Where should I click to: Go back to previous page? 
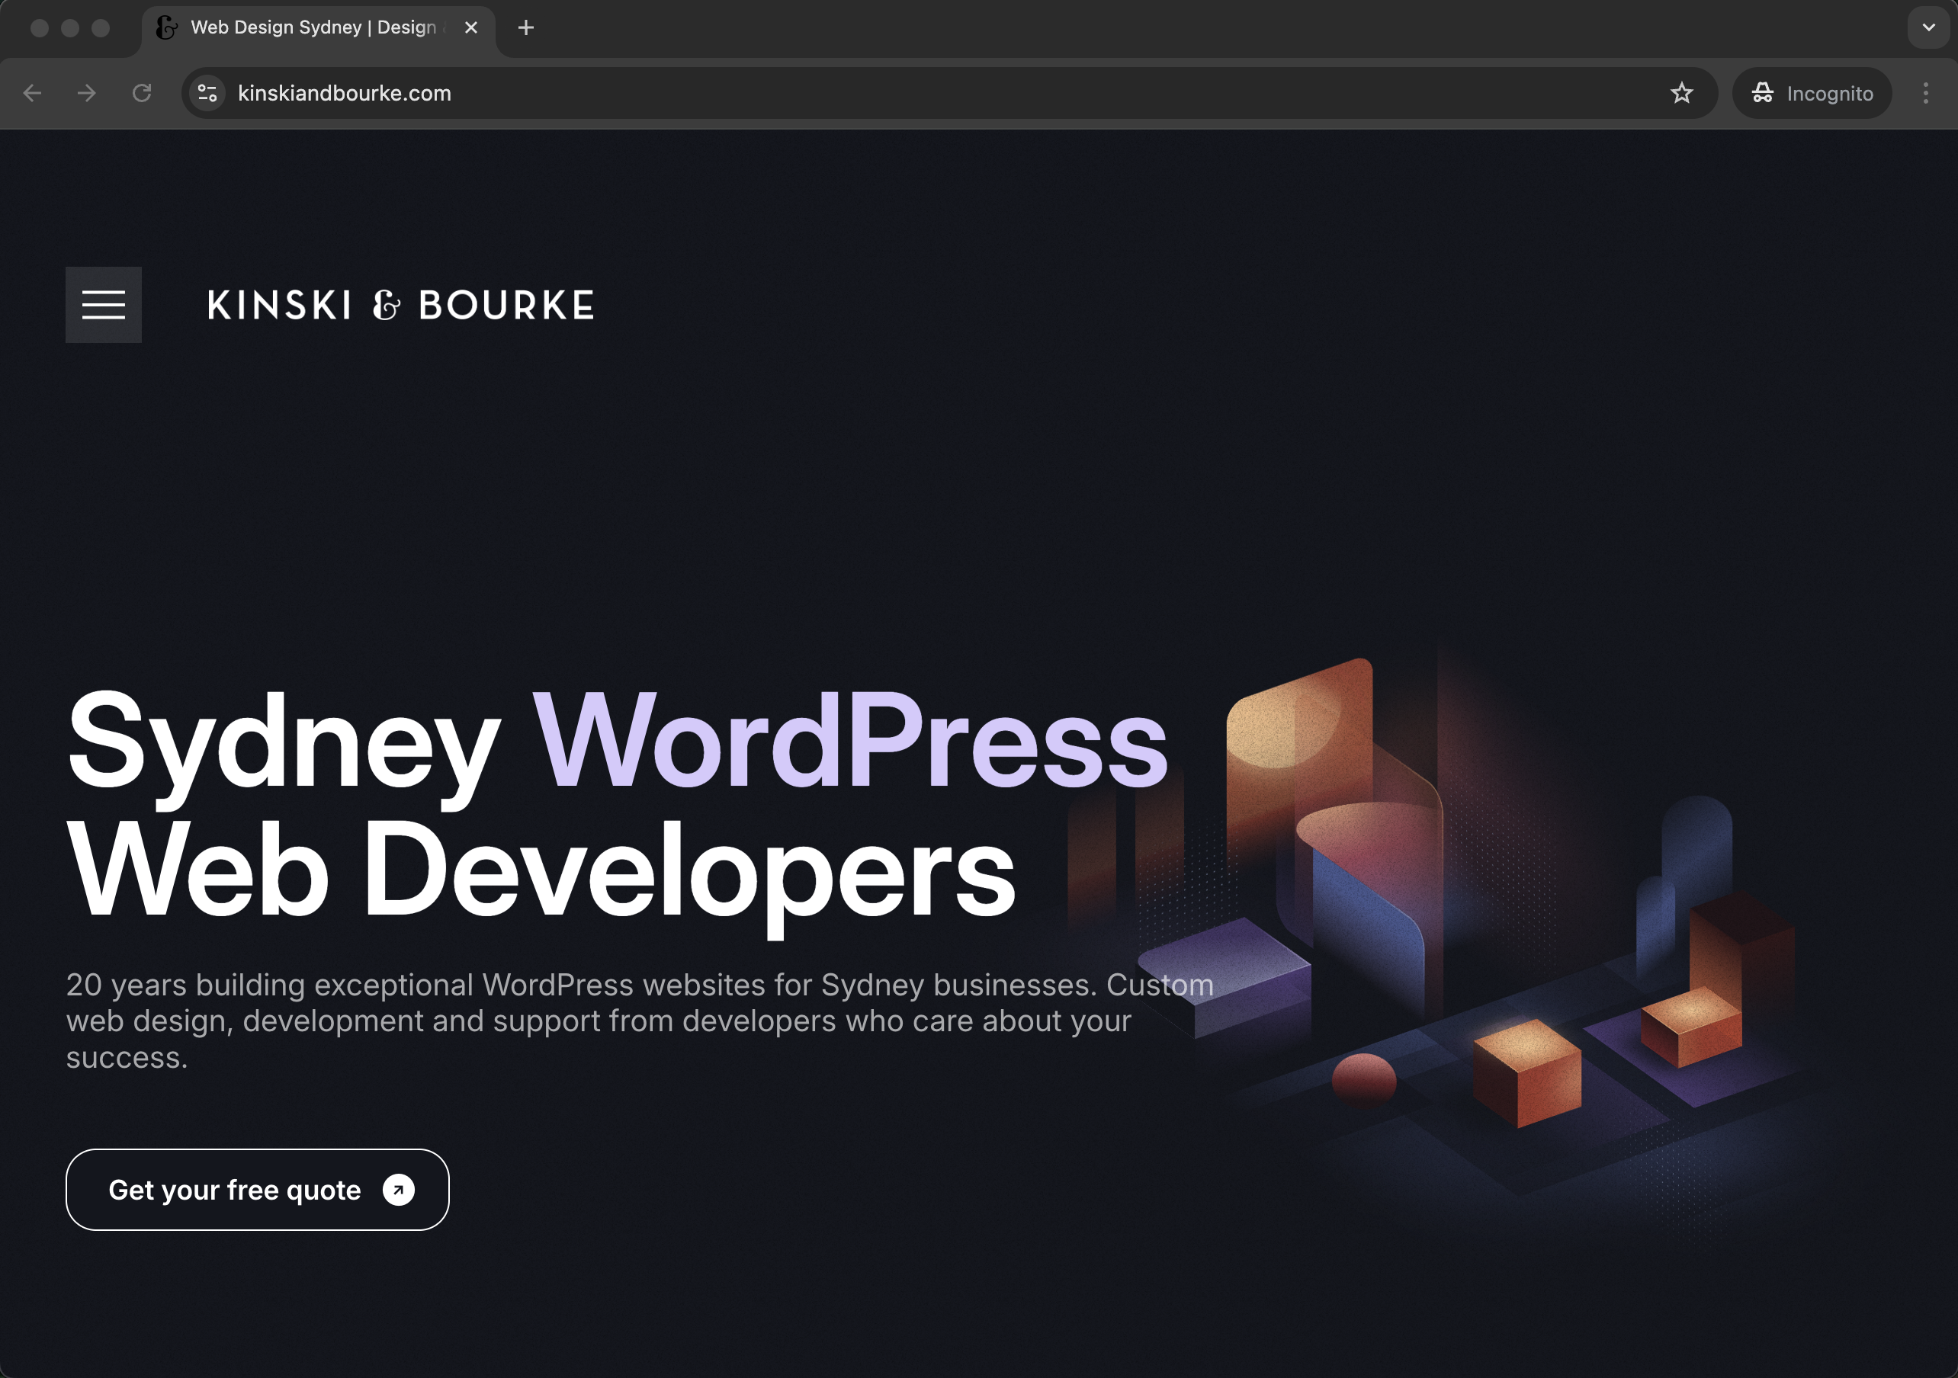33,93
